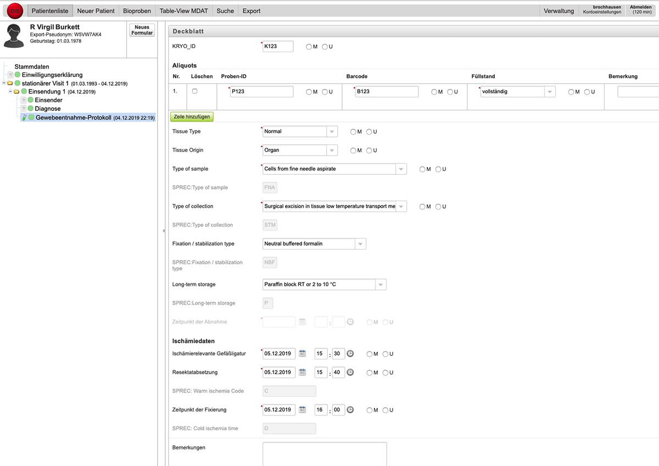Open clock picker for Resektatabsetzung time
659x466 pixels.
click(x=350, y=373)
